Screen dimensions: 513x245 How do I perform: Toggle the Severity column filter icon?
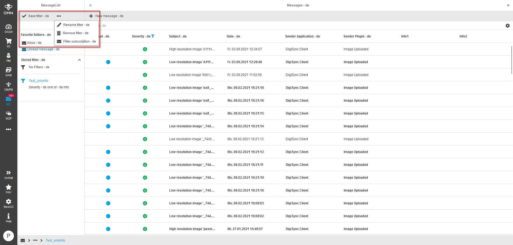[153, 36]
